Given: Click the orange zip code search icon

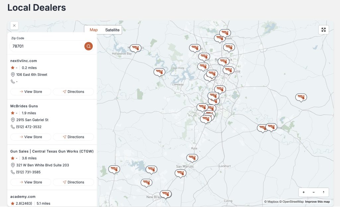Looking at the screenshot, I should 88,46.
